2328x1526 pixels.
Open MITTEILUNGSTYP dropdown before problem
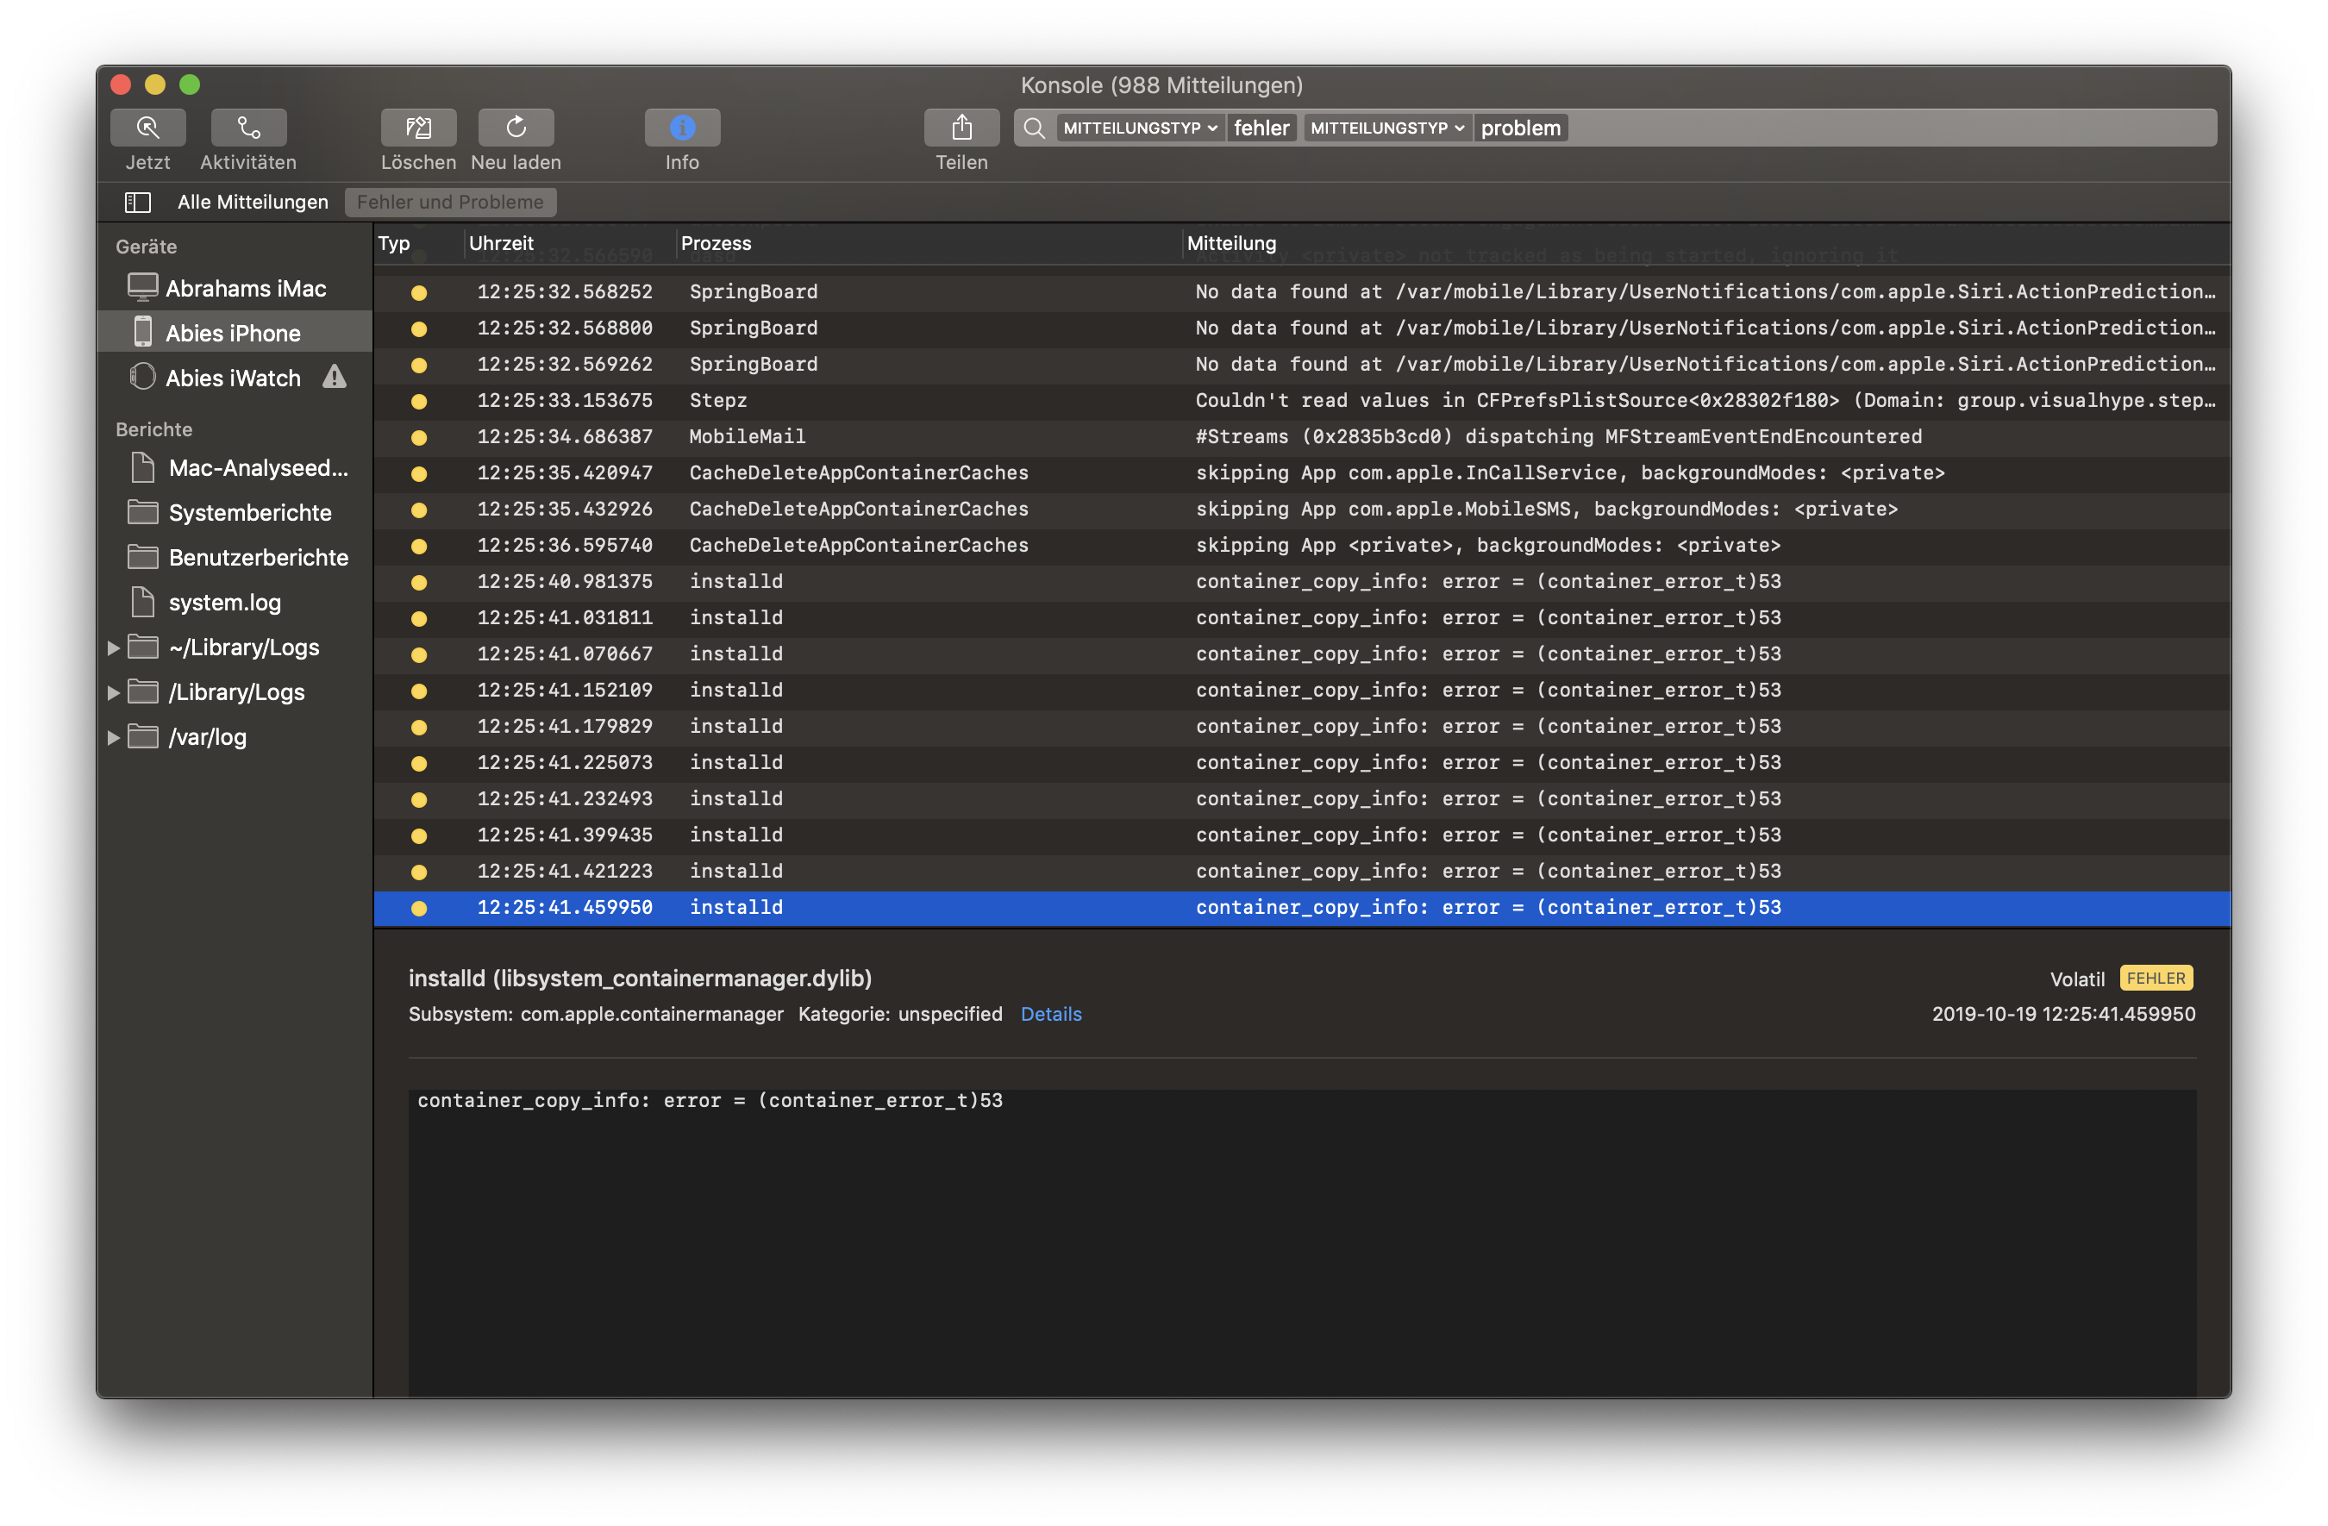coord(1386,128)
